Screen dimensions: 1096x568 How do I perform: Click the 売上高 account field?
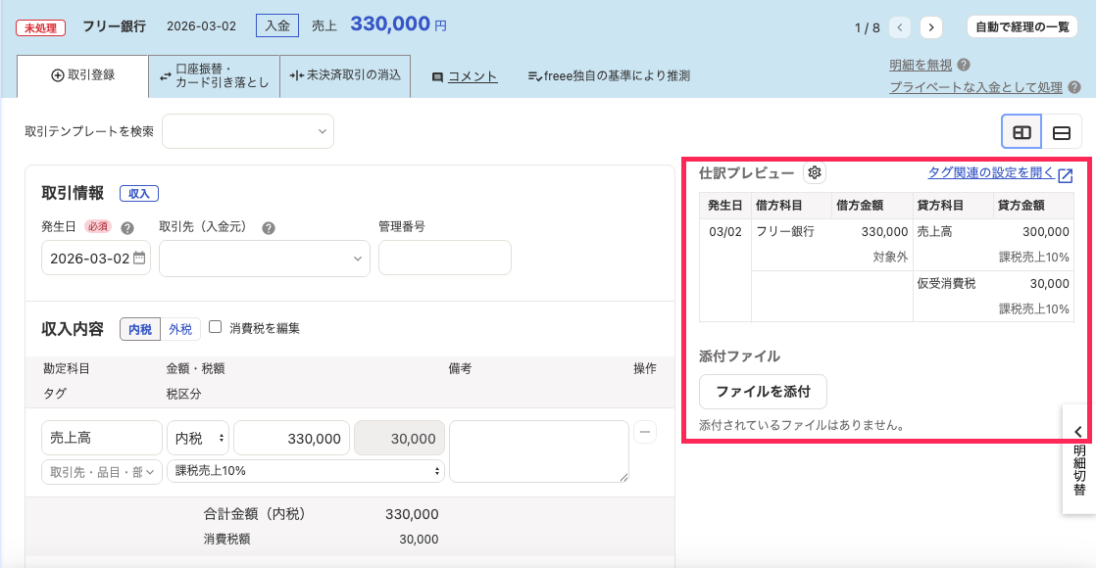(102, 438)
